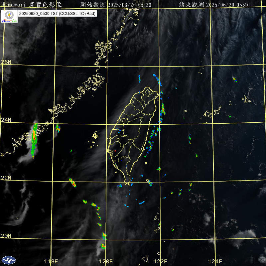Click the Severe Storm Lab logo
Viewport: 266px width, 266px height.
(9, 16)
